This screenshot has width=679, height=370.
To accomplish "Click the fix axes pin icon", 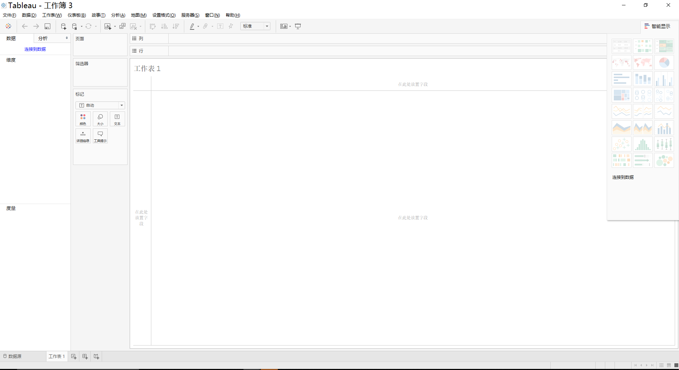I will pos(231,26).
